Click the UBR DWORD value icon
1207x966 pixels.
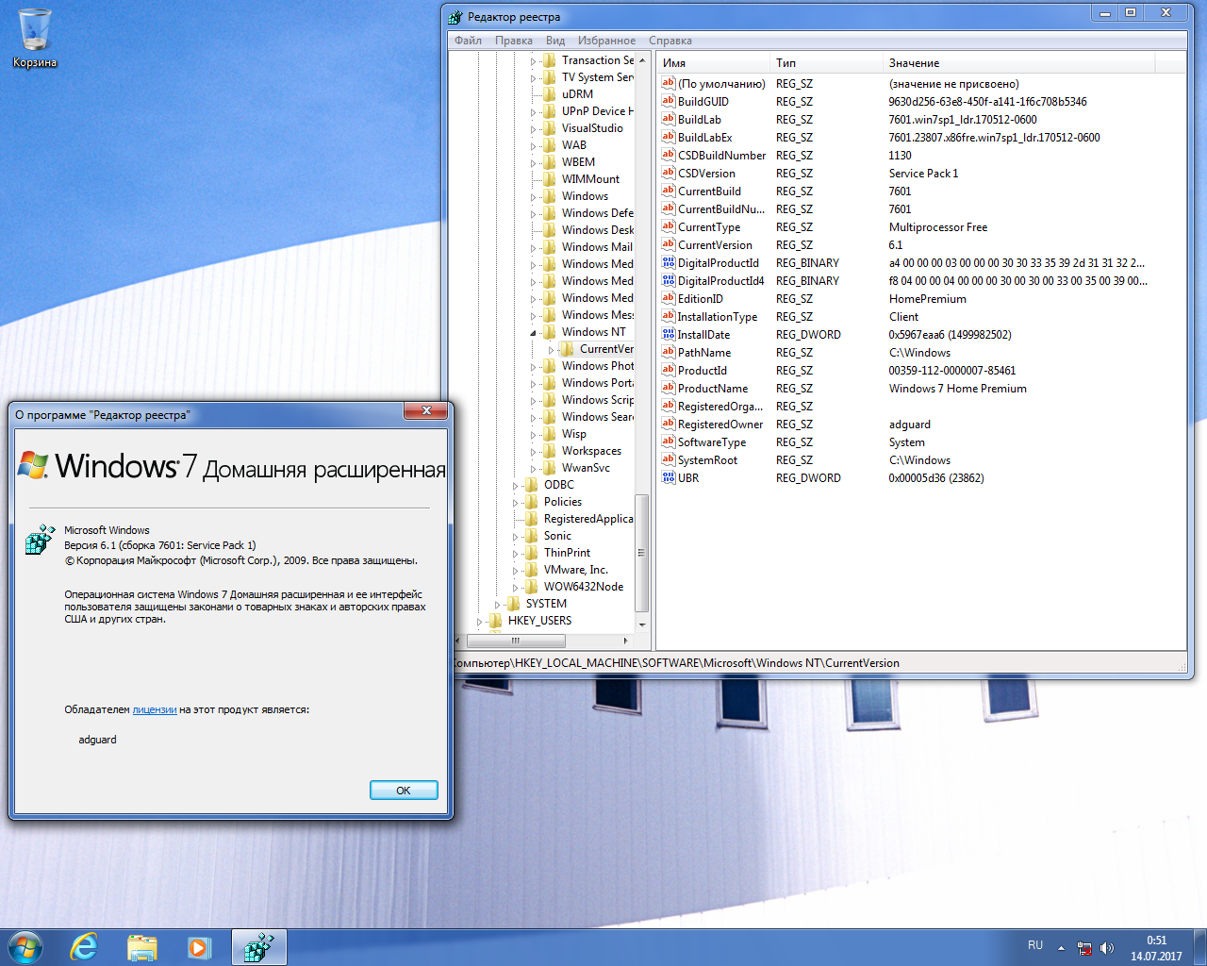click(x=669, y=477)
